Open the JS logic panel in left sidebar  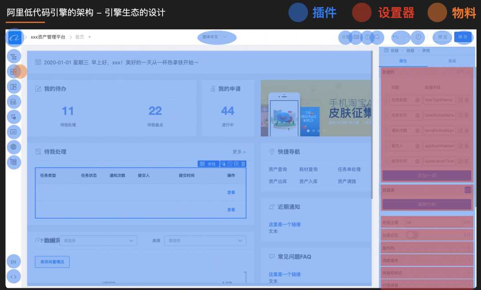click(x=14, y=132)
